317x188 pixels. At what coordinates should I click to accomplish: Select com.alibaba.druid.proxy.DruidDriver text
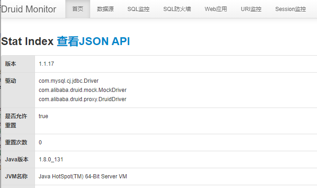82,99
